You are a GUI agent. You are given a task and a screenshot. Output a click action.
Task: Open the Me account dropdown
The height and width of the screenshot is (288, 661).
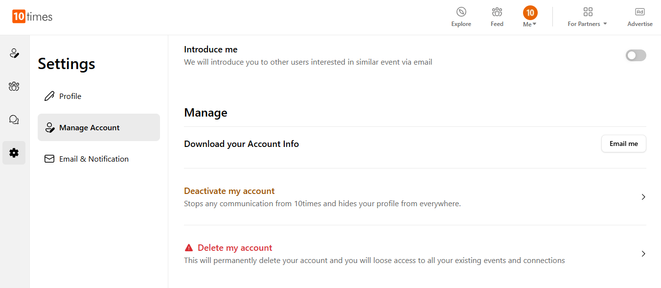[x=530, y=17]
